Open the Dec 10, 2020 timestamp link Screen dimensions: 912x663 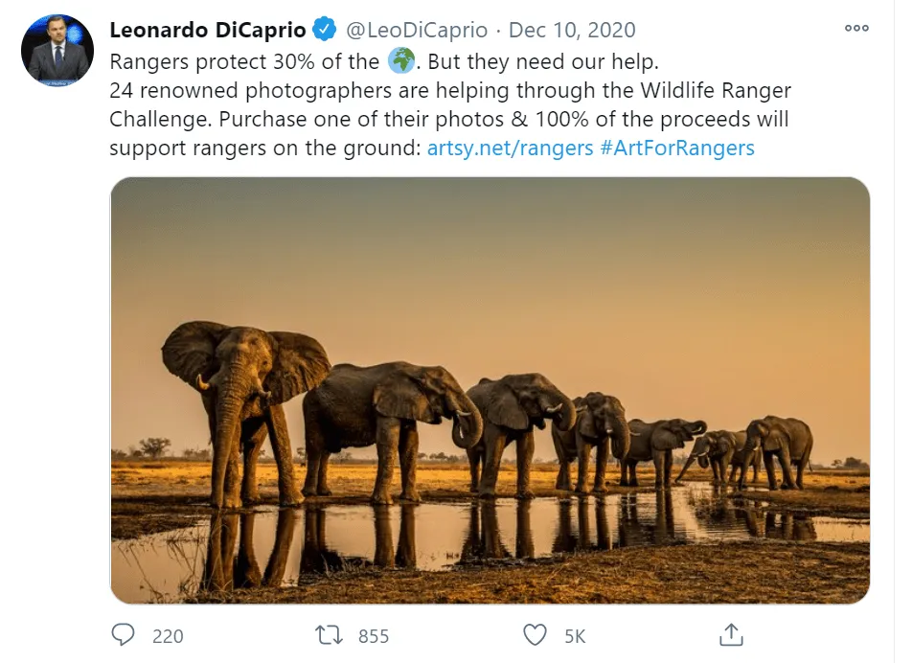(572, 31)
